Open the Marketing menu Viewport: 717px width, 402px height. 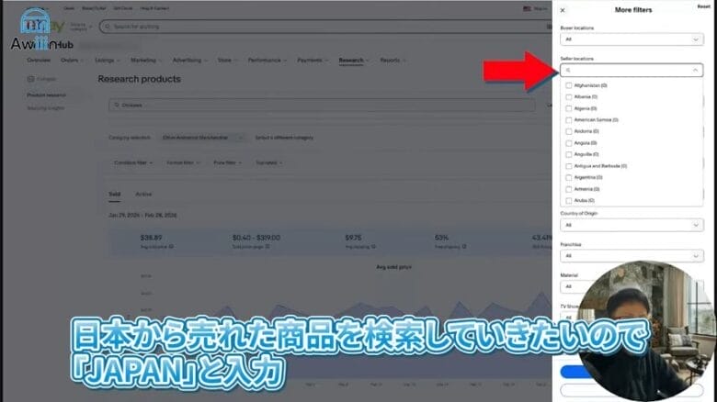(x=145, y=61)
